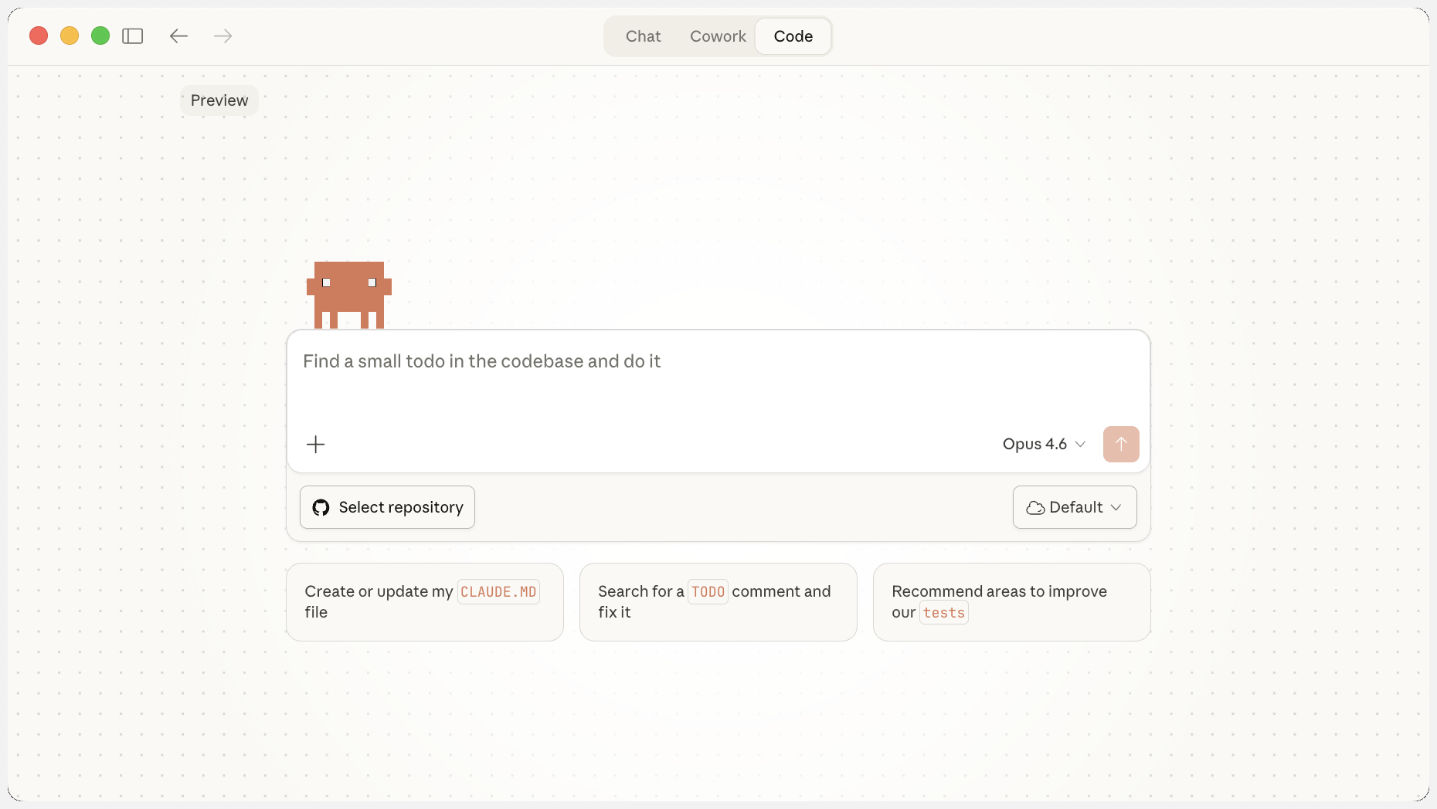Screen dimensions: 1437x809
Task: Click the plus attachment icon
Action: pyautogui.click(x=315, y=444)
